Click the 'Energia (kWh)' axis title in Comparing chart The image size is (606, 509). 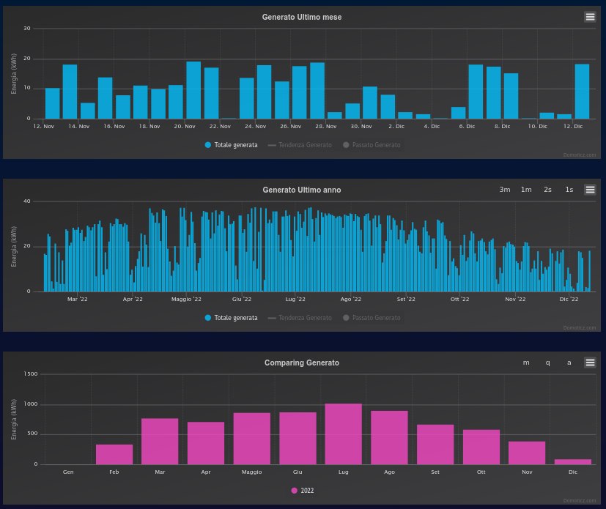pos(14,420)
